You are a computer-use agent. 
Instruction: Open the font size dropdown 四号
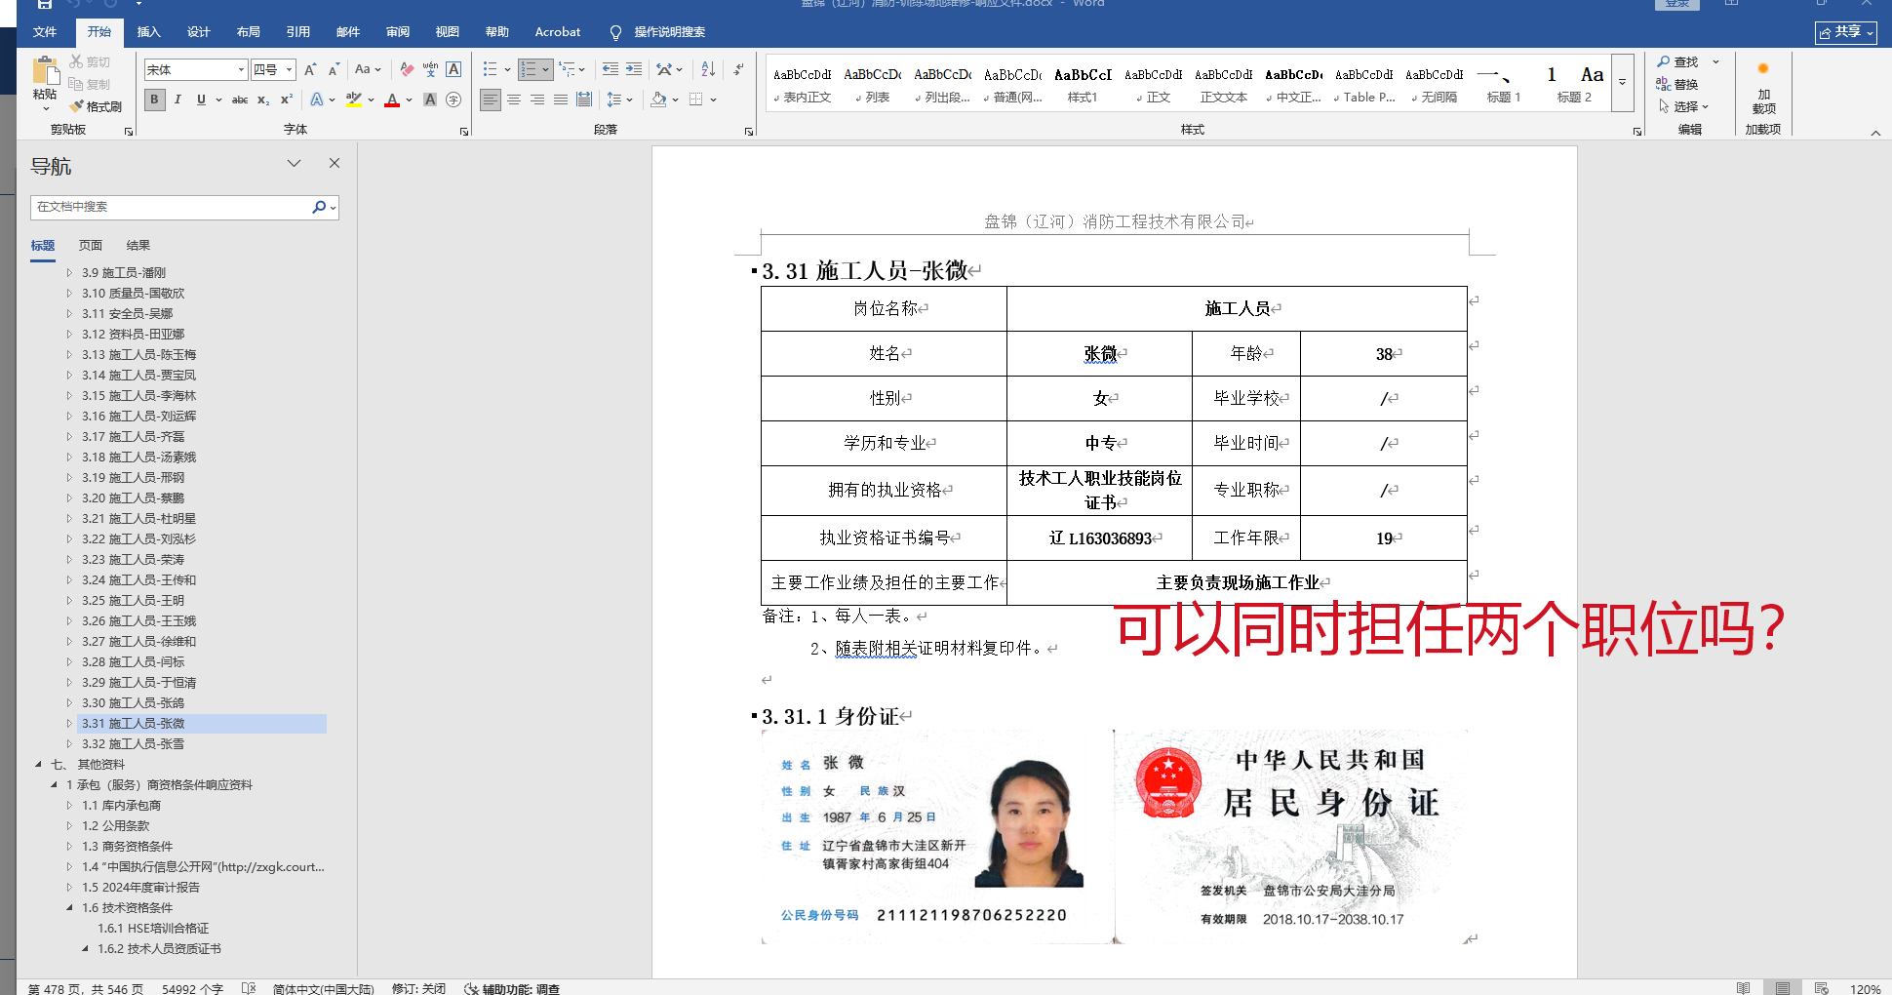(x=290, y=69)
